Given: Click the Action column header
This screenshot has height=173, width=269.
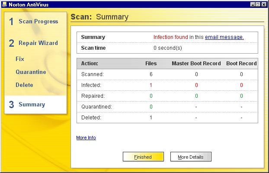Looking at the screenshot, I should (90, 64).
